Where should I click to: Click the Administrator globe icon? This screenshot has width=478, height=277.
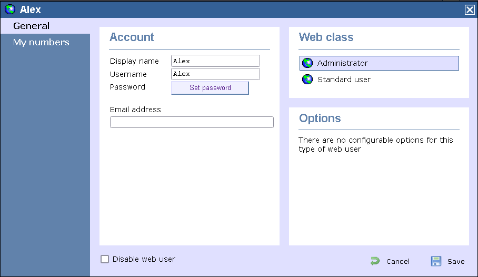[307, 63]
